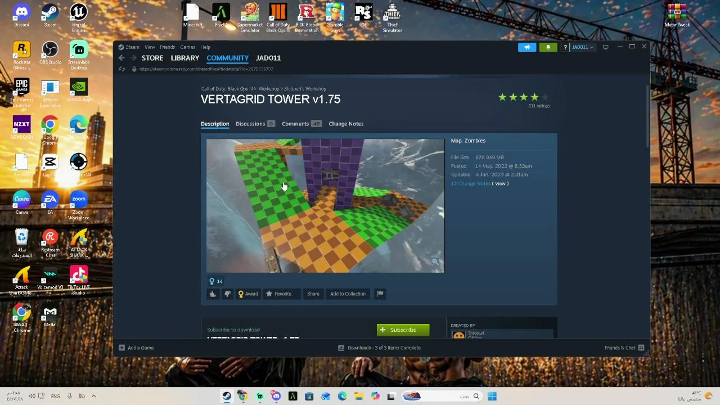Open NZXT CAM desktop shortcut
720x405 pixels.
pyautogui.click(x=21, y=128)
